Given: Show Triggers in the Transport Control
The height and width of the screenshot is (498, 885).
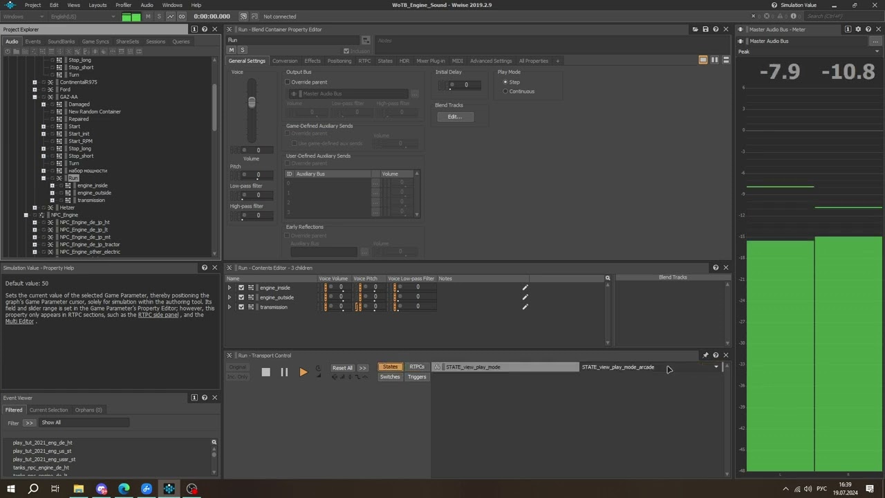Looking at the screenshot, I should click(417, 377).
